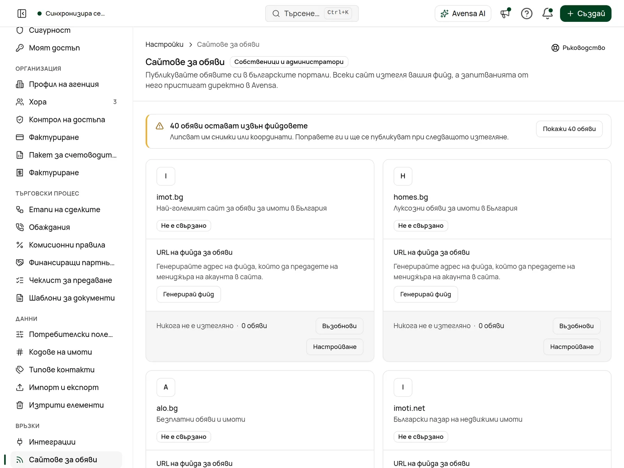Screen dimensions: 624x468
Task: Open Avensa AI assistant
Action: pyautogui.click(x=463, y=14)
